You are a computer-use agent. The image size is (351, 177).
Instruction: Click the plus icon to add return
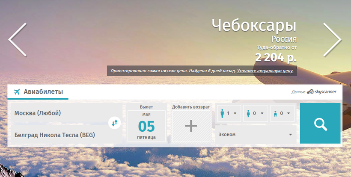pos(191,126)
